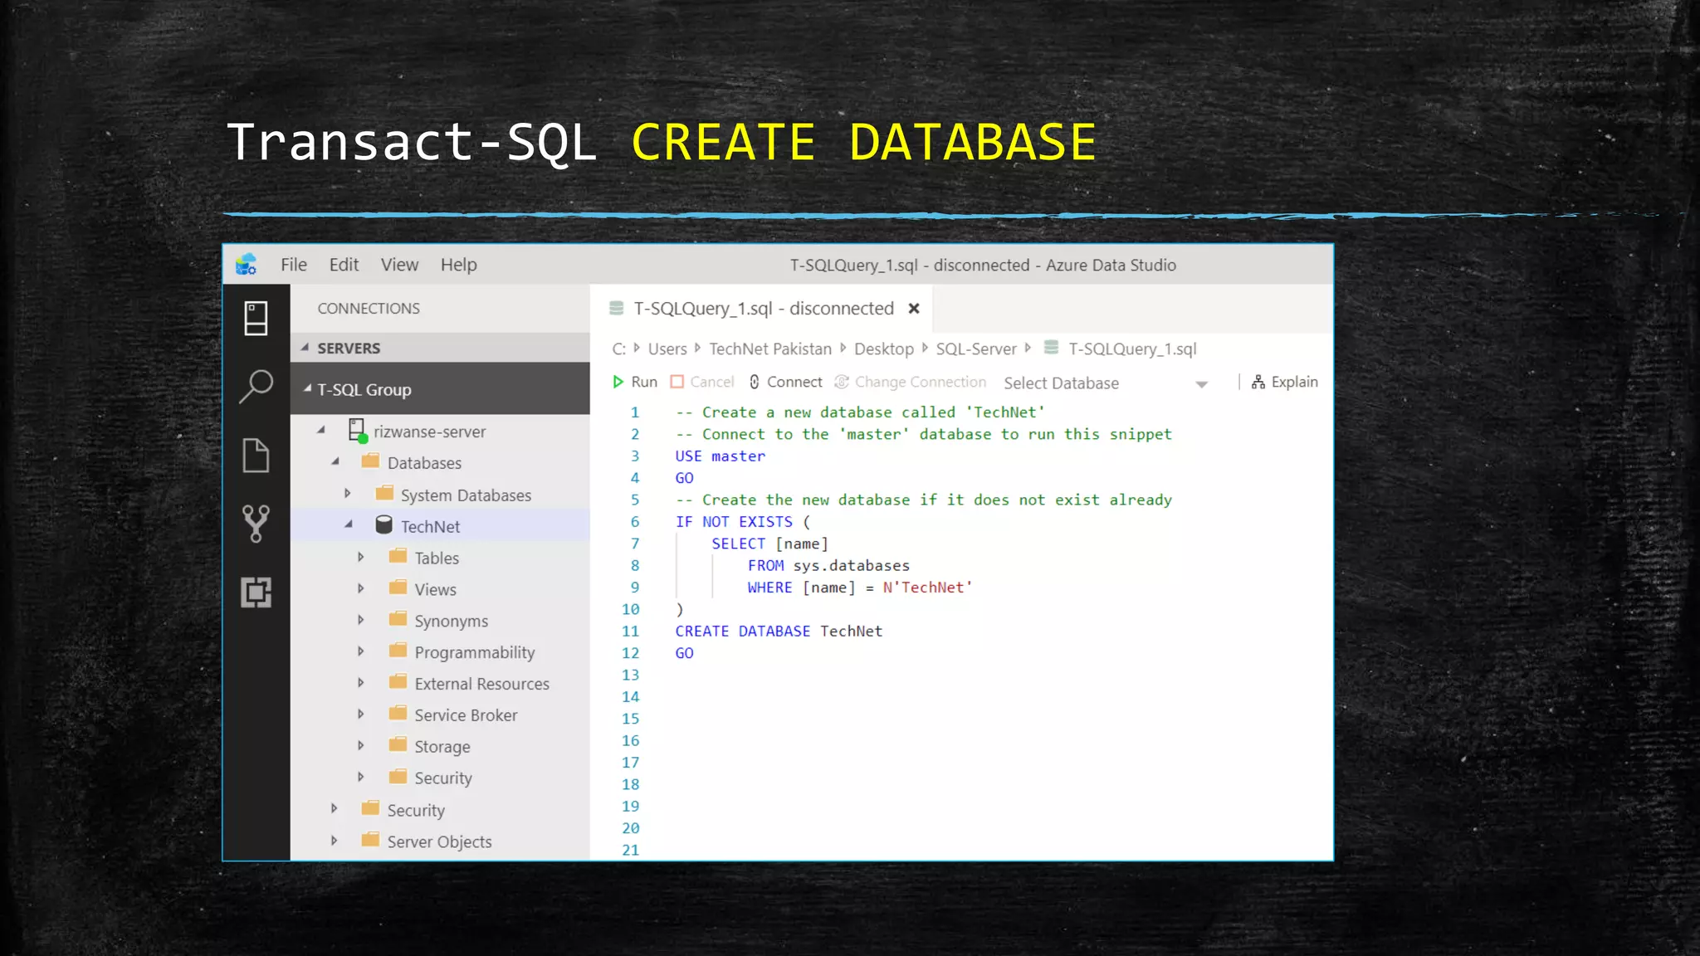
Task: Click the Change Connection label
Action: coord(921,382)
